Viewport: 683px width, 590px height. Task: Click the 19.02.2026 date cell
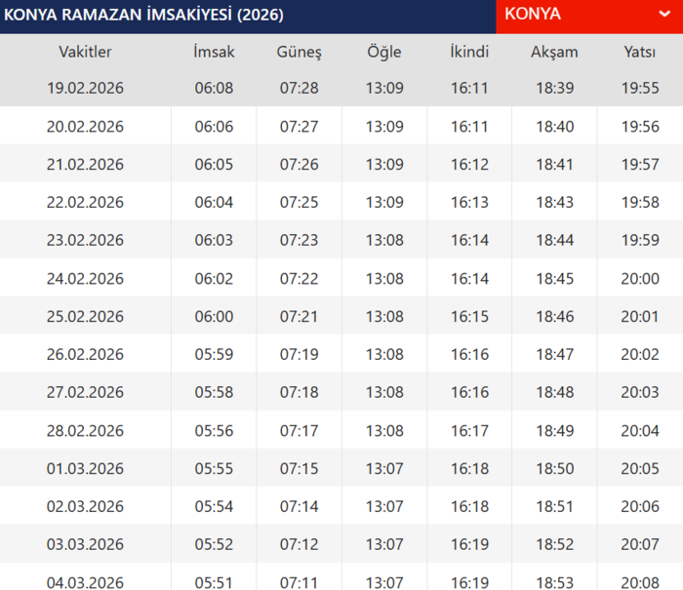click(x=85, y=88)
